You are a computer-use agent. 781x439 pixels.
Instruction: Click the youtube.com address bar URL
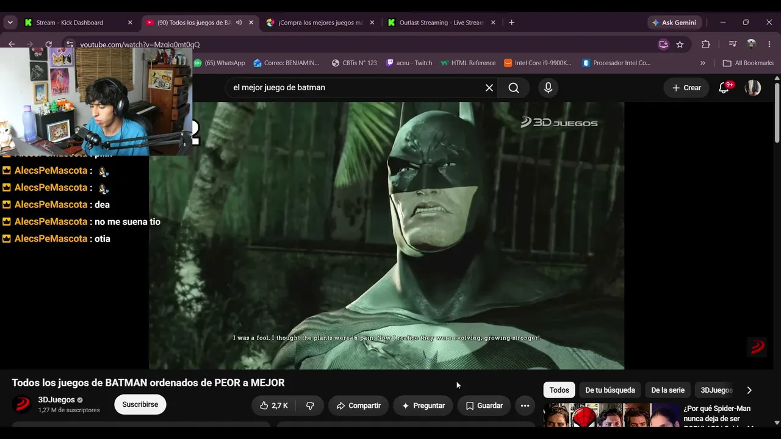click(140, 45)
